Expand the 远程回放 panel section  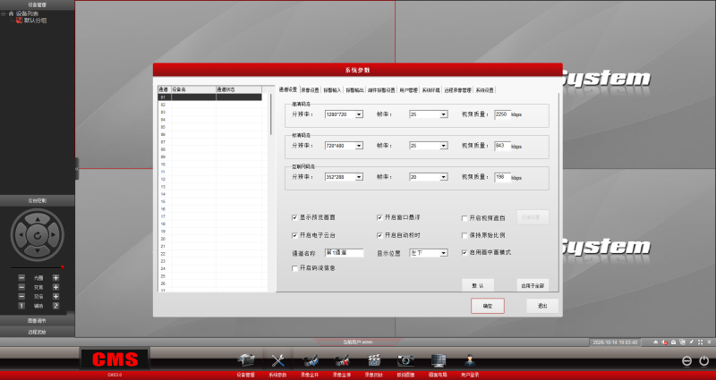tap(37, 332)
